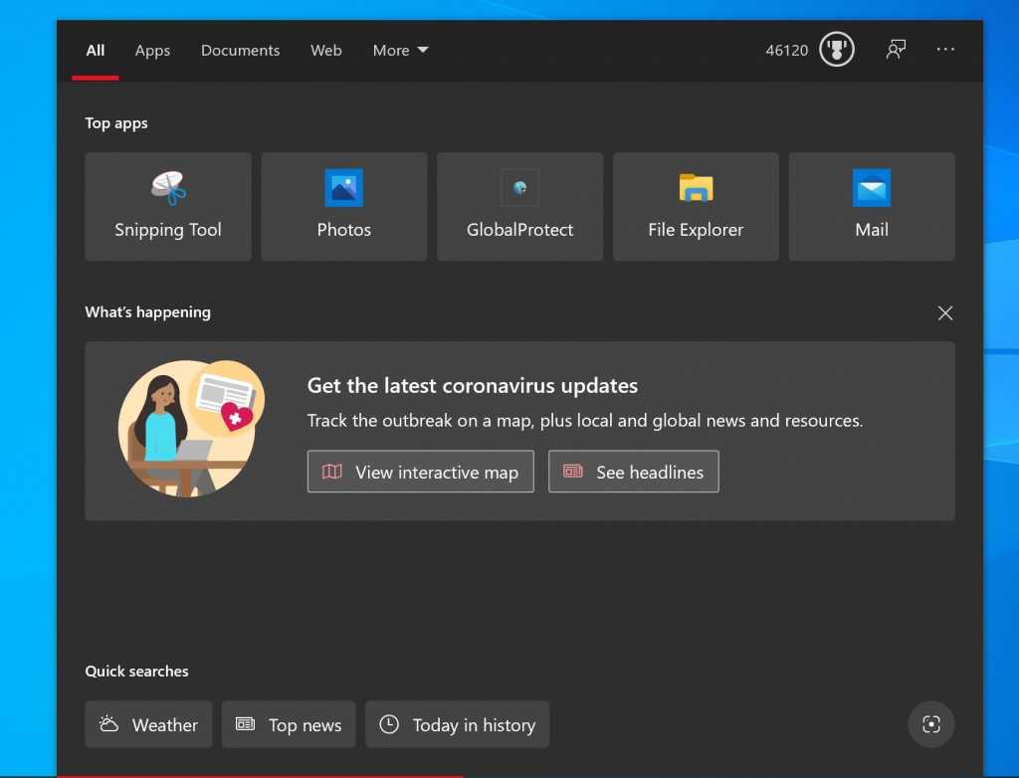This screenshot has width=1019, height=778.
Task: Switch to the Web tab
Action: [x=325, y=51]
